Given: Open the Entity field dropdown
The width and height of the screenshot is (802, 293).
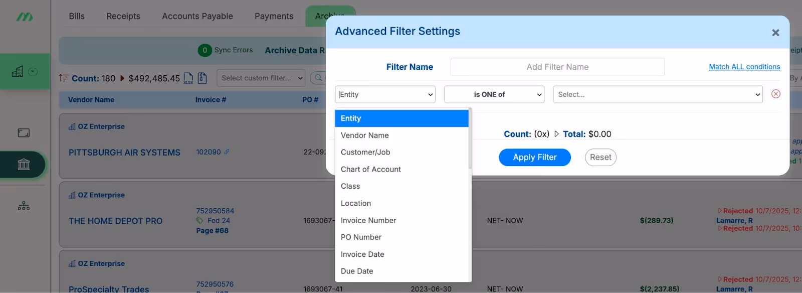Looking at the screenshot, I should [x=385, y=94].
